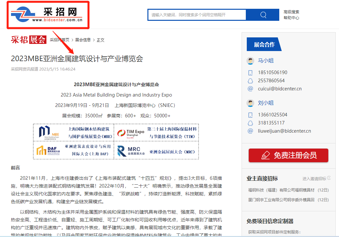This screenshot has height=237, width=339.
Task: Click the TIM Expo Shanghai logo
Action: tap(131, 133)
